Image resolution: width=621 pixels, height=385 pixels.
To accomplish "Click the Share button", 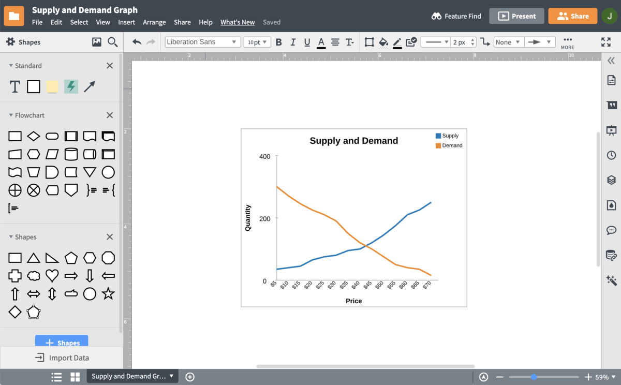I will [x=572, y=16].
